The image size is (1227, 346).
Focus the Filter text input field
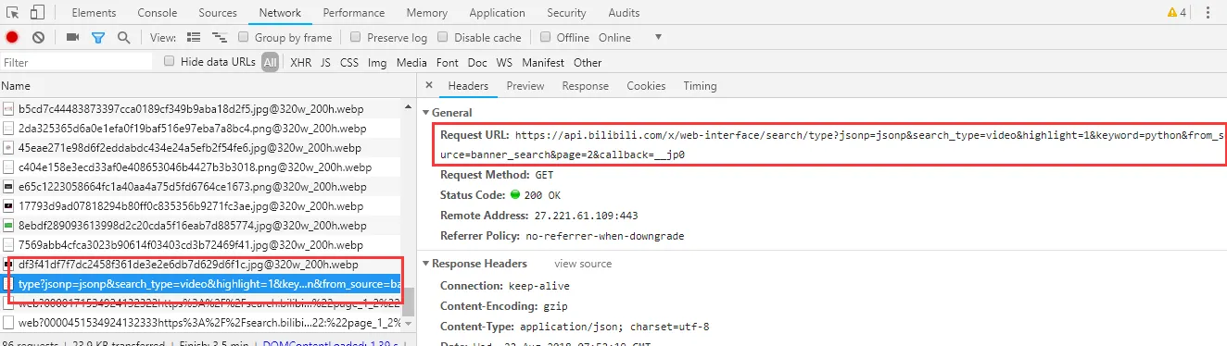pyautogui.click(x=76, y=62)
